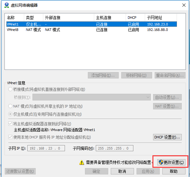190x177 pixels.
Task: Click 添加网络(E) button
Action: pyautogui.click(x=103, y=75)
